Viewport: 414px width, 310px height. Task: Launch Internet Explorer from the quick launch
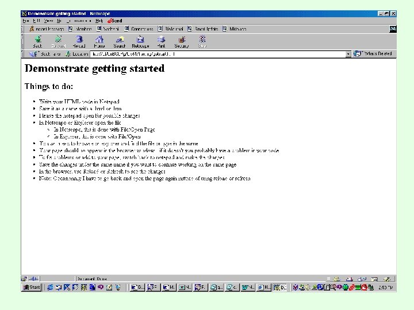[x=50, y=288]
